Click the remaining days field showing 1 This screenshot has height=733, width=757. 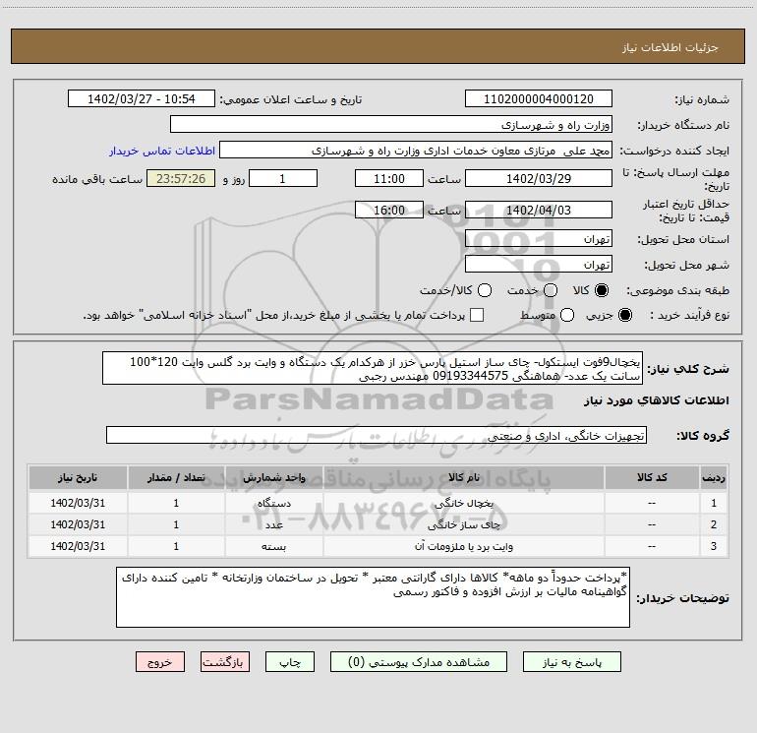click(x=283, y=178)
